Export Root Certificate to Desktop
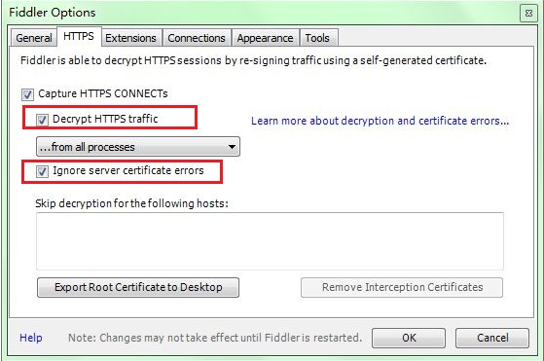Screen dimensions: 544x361 [x=138, y=287]
